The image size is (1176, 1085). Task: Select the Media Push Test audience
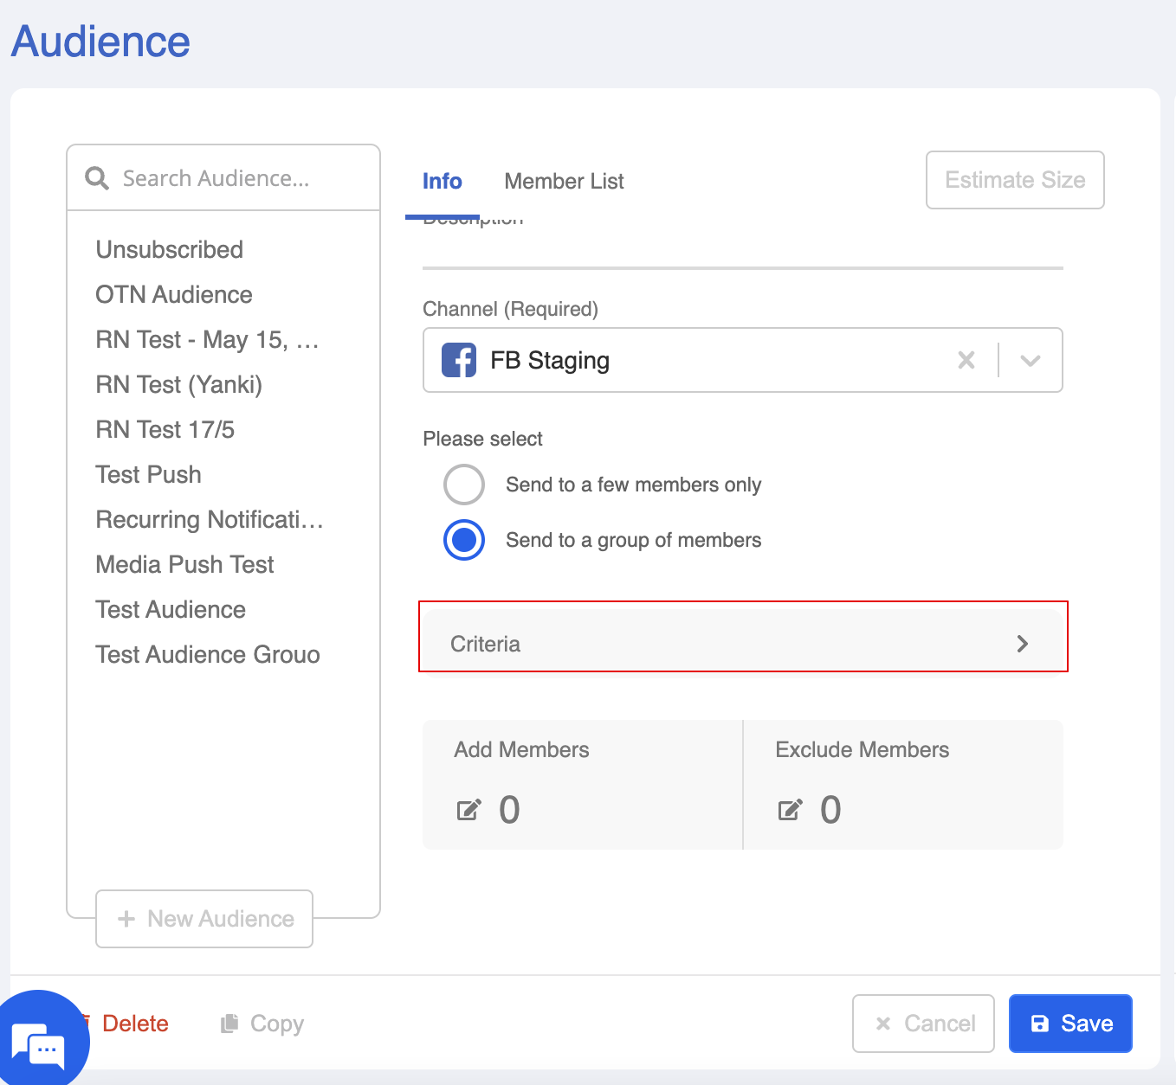tap(185, 564)
